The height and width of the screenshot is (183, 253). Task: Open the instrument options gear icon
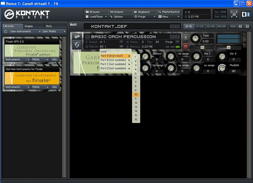[77, 37]
